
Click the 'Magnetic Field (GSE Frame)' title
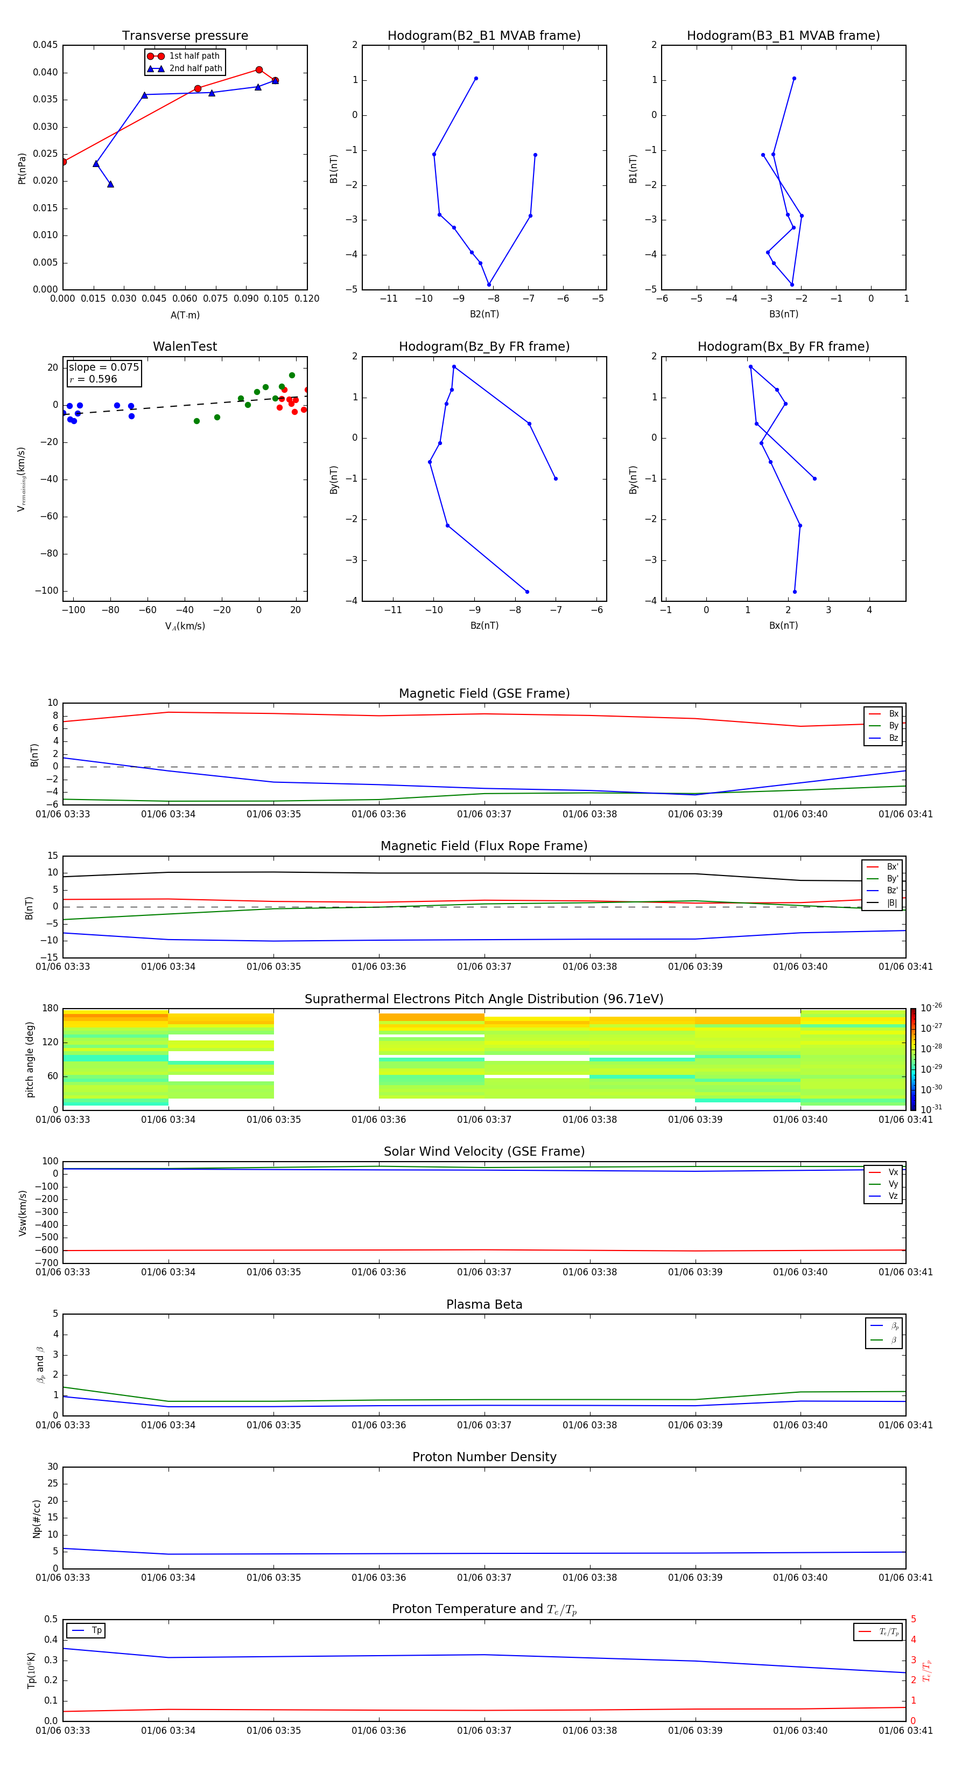pyautogui.click(x=484, y=693)
